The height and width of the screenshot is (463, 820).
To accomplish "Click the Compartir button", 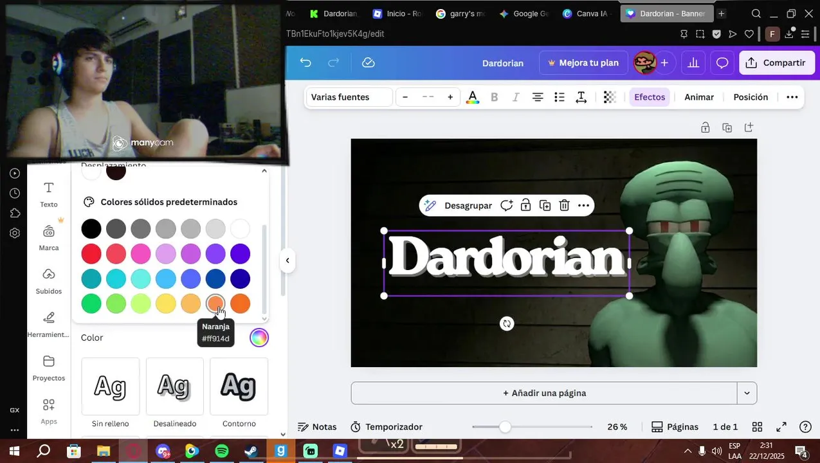I will (x=777, y=62).
